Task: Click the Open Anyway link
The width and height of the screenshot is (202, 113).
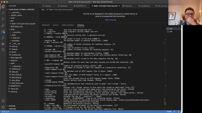Action: point(110,20)
